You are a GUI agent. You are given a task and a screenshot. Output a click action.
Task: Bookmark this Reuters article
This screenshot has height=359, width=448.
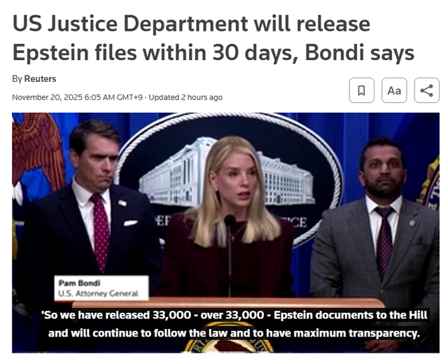coord(361,90)
